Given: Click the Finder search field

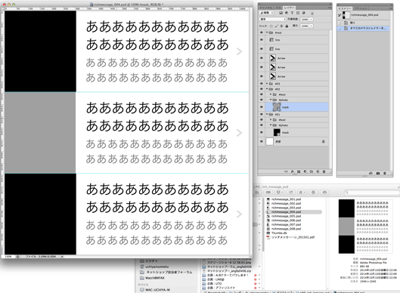Looking at the screenshot, I should 371,193.
